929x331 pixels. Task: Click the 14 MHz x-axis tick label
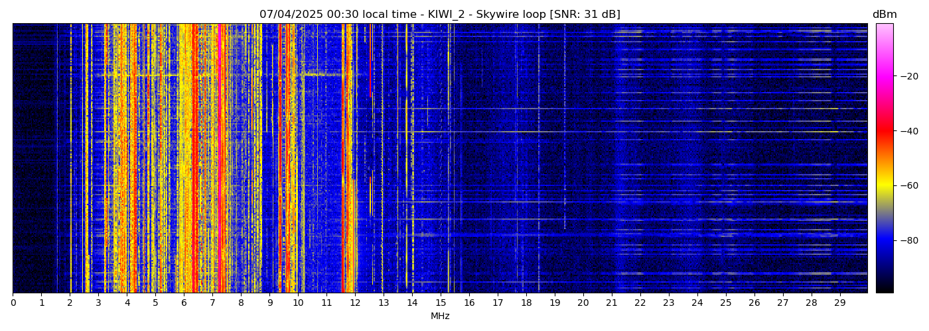coord(412,303)
